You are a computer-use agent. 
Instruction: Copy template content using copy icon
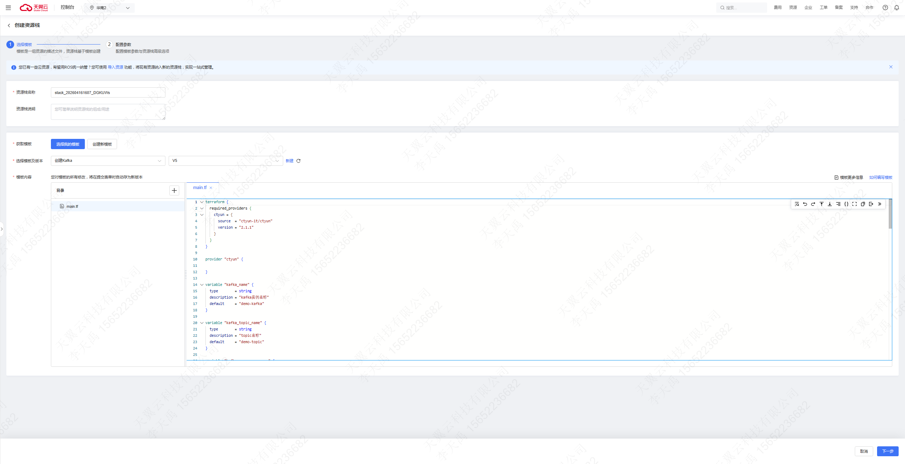tap(863, 204)
